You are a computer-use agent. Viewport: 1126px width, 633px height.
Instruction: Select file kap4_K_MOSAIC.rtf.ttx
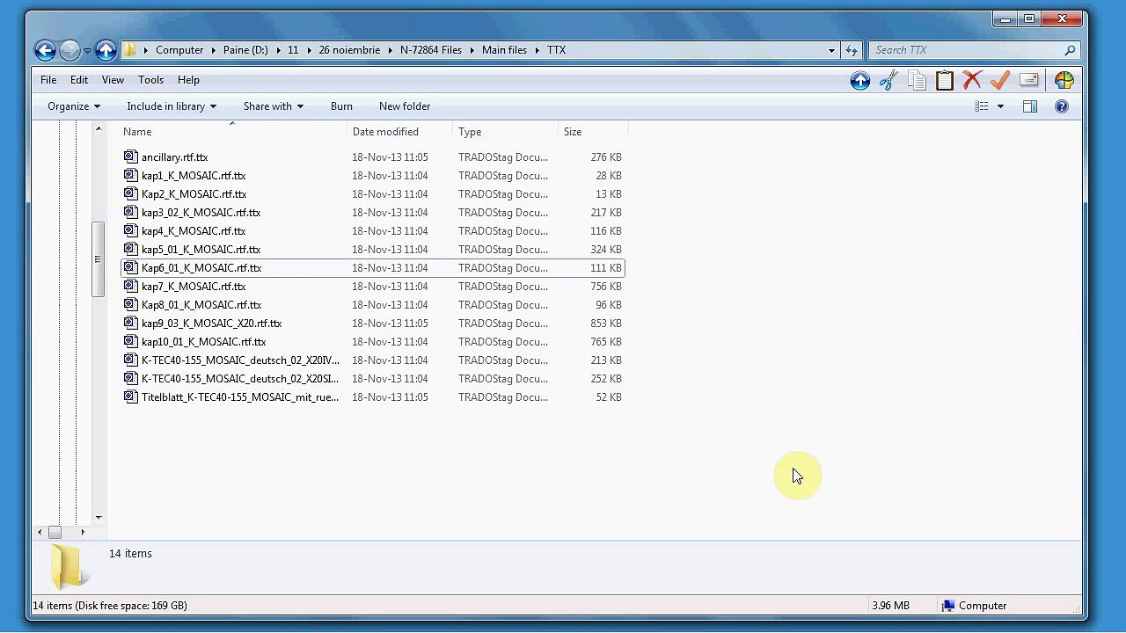[x=194, y=231]
